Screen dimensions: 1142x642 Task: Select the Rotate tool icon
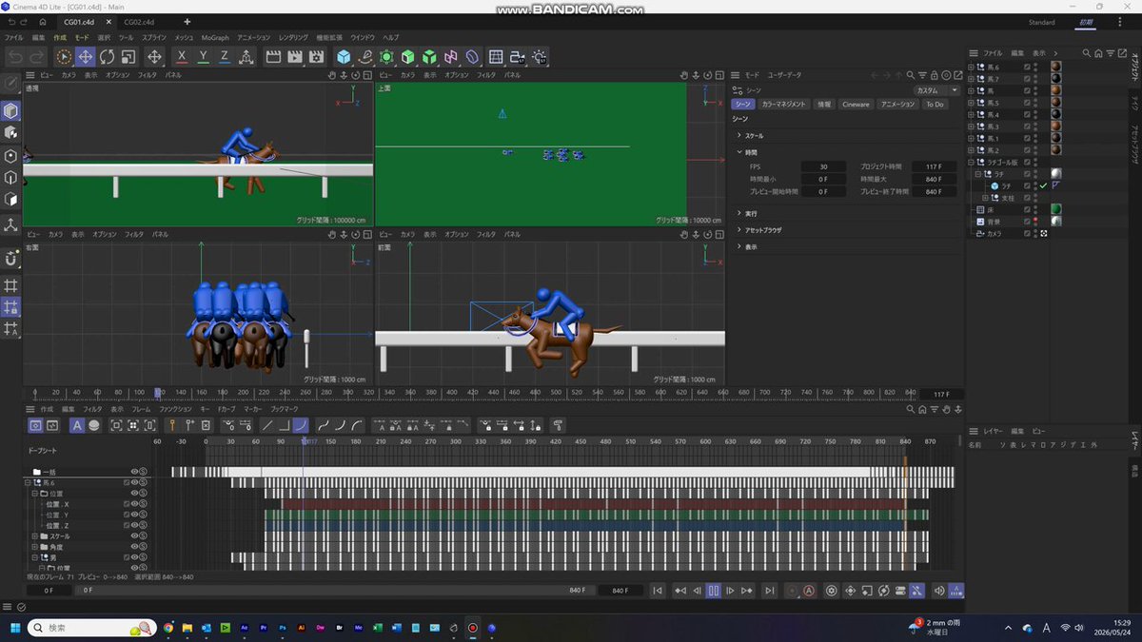pyautogui.click(x=107, y=57)
